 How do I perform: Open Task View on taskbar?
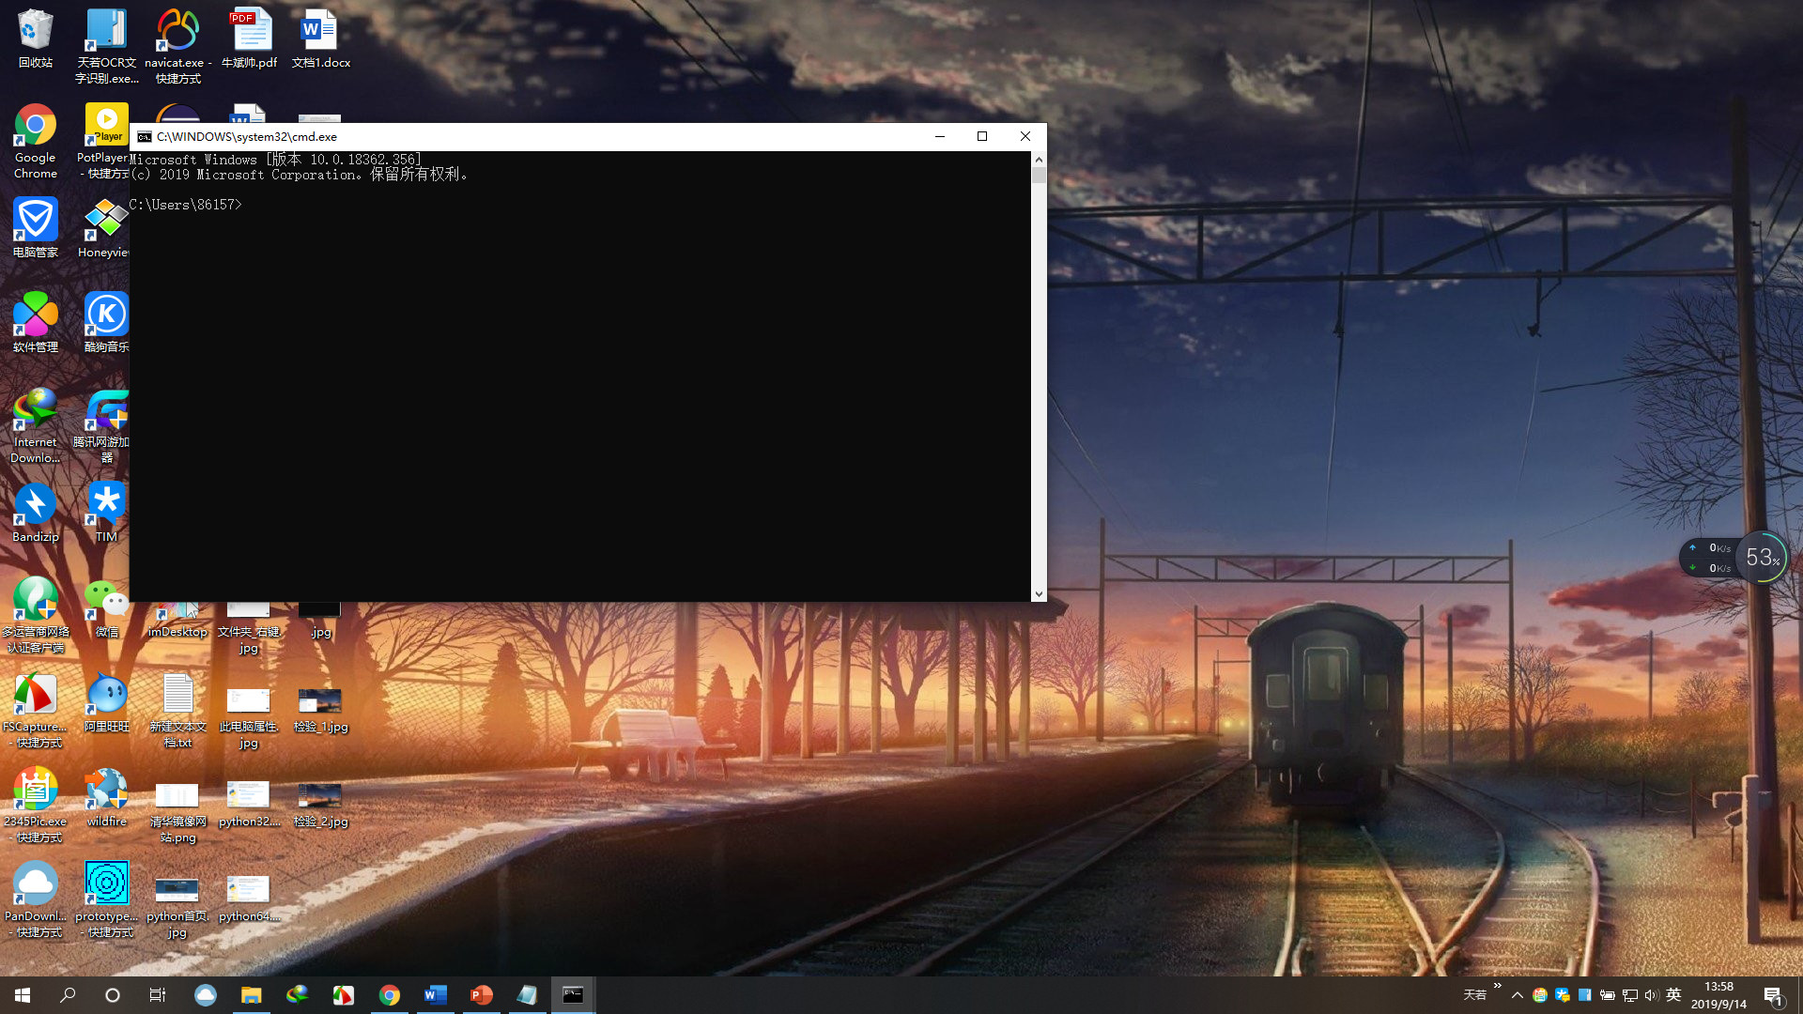(x=158, y=995)
